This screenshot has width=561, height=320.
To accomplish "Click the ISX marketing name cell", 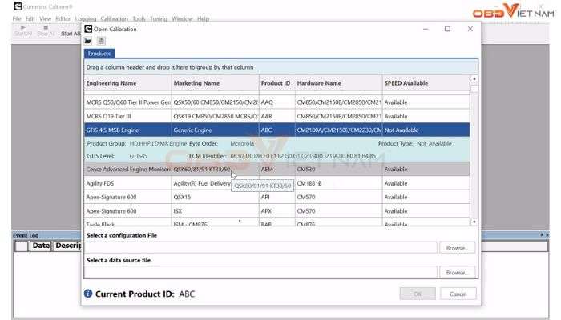I will (x=215, y=210).
